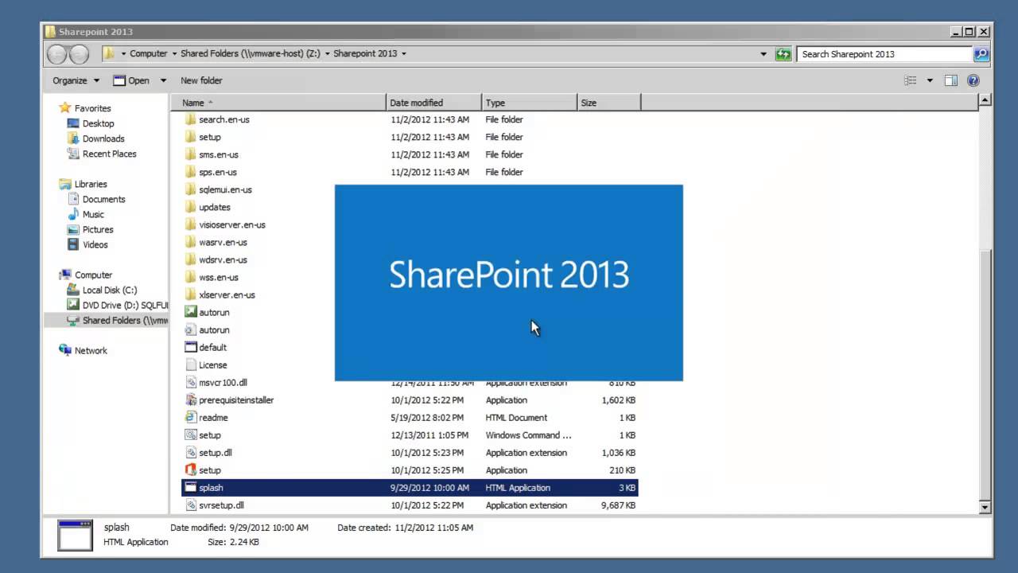Viewport: 1018px width, 573px height.
Task: Click the vertical scrollbar up arrow
Action: point(985,100)
